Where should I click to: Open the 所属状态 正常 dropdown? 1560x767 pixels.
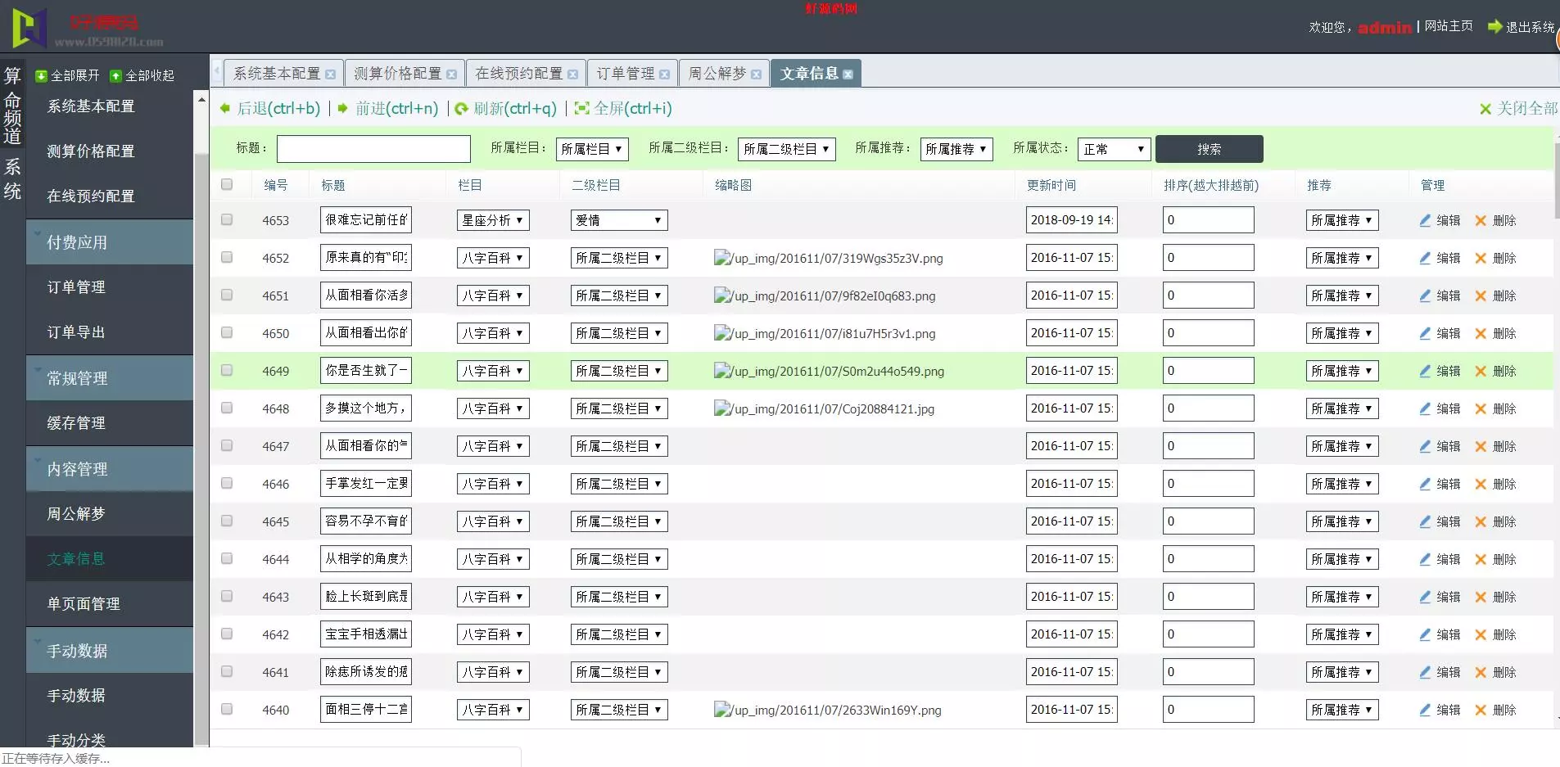coord(1115,149)
